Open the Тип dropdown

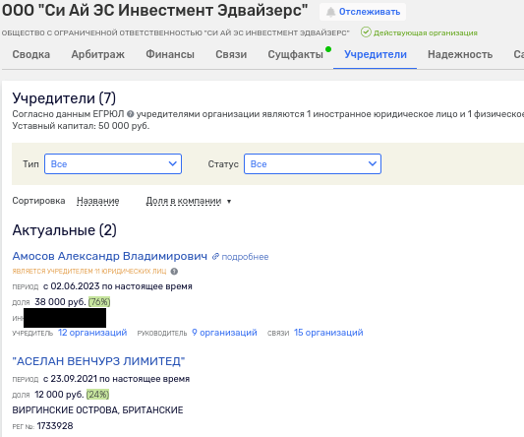(113, 164)
